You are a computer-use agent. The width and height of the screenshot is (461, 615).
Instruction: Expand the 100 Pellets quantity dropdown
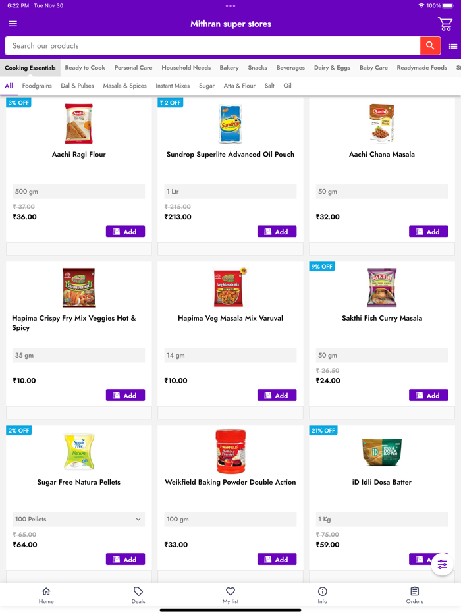78,519
